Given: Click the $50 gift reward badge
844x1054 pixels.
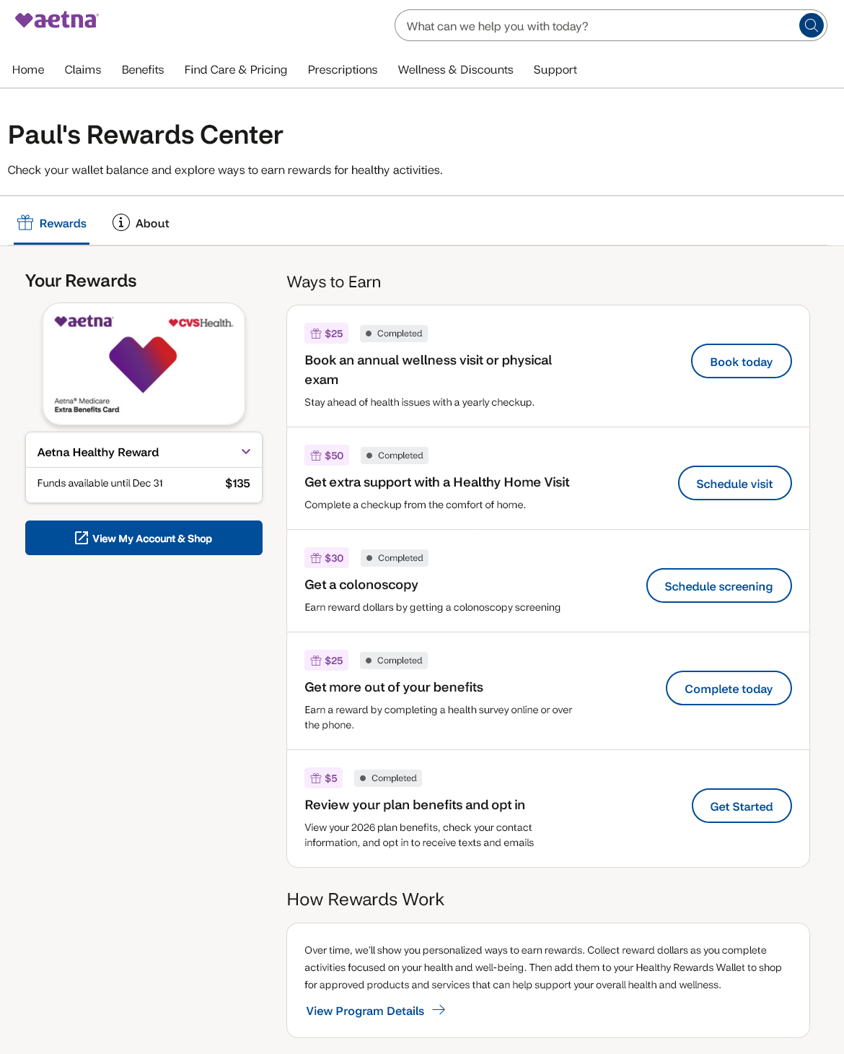Looking at the screenshot, I should click(327, 456).
